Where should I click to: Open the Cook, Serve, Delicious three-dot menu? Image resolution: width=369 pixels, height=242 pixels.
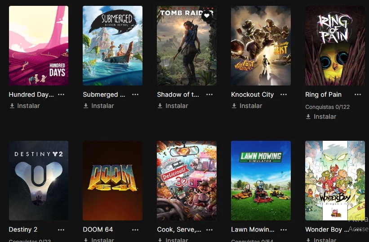click(209, 230)
